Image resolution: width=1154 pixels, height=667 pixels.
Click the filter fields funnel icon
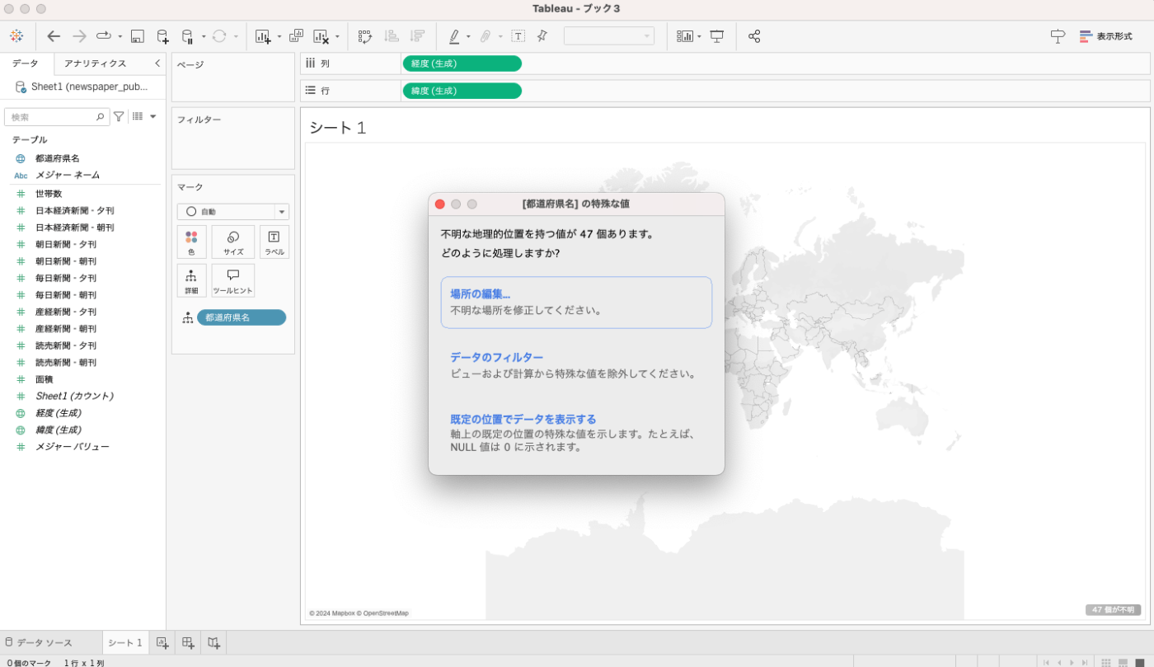[x=119, y=116]
